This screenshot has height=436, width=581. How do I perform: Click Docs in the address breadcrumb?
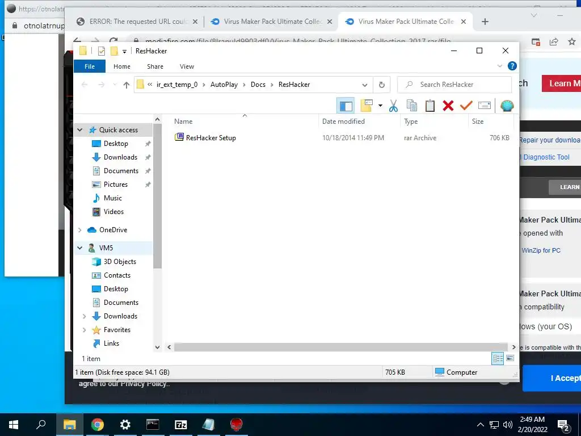coord(258,85)
